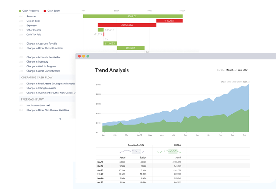
Task: Click the green Revenue $569,621 bar
Action: pyautogui.click(x=132, y=16)
